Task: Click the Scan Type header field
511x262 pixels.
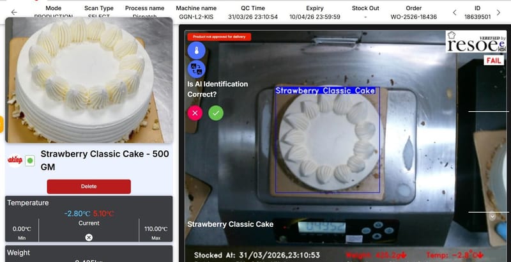Action: 99,12
